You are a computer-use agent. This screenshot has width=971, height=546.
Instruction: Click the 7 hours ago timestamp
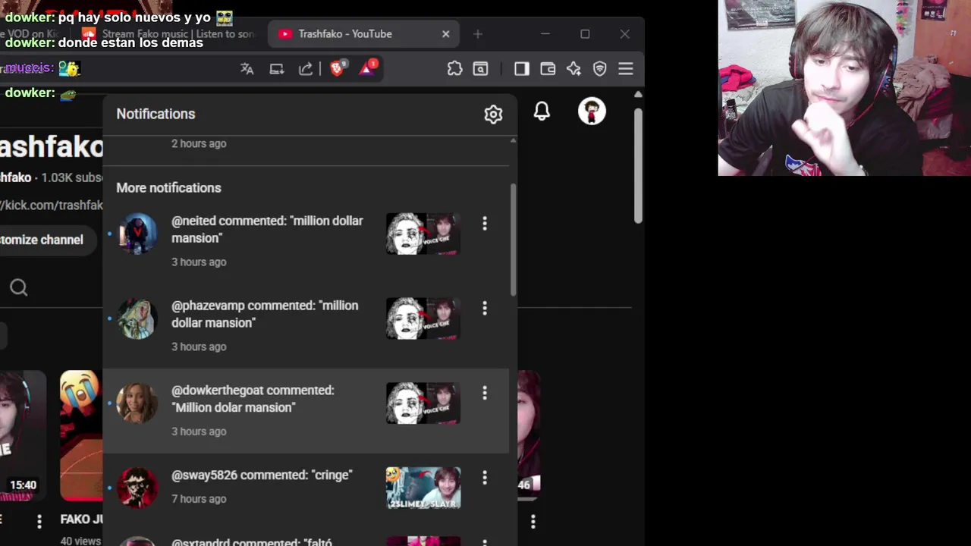pos(199,499)
